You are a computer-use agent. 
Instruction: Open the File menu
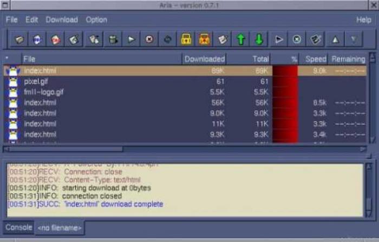coord(11,19)
